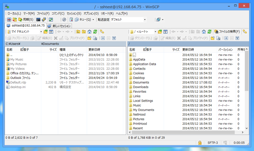254x151 pixels.
Task: Open the terminal console icon
Action: click(x=38, y=19)
